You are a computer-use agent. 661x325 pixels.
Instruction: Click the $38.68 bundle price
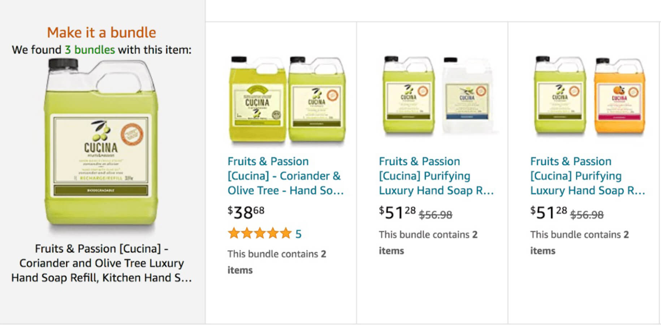click(x=245, y=213)
